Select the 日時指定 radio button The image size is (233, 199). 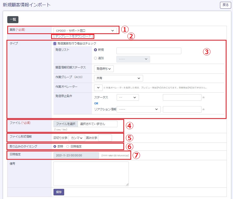68,146
